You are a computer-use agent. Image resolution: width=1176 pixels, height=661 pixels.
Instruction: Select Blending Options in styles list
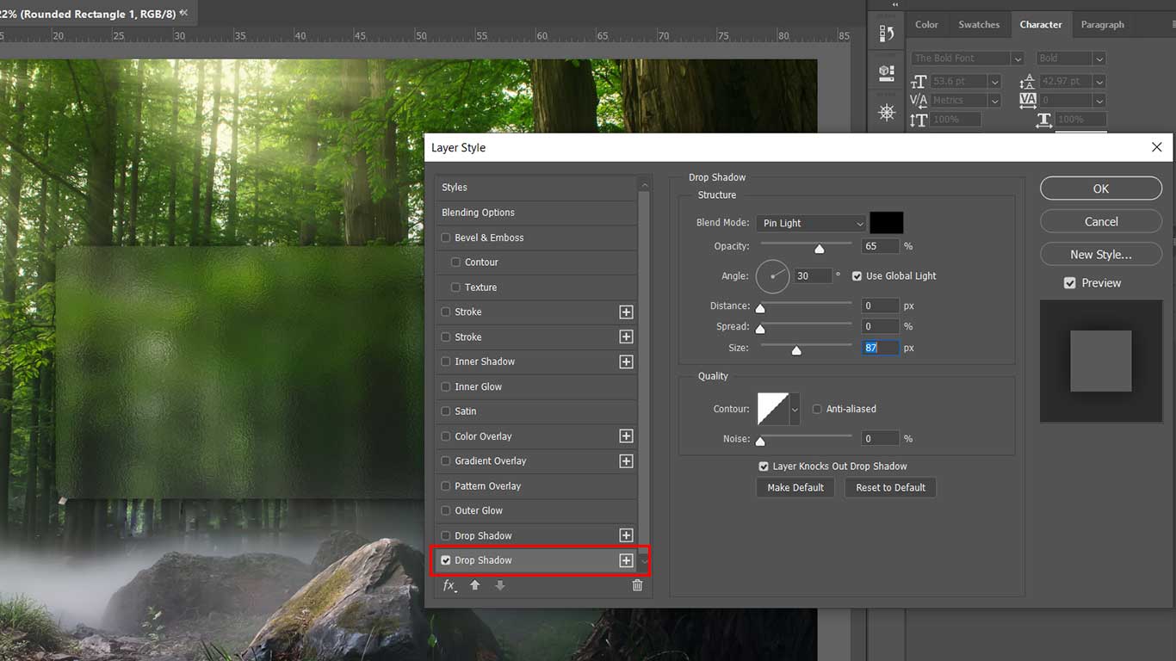478,213
